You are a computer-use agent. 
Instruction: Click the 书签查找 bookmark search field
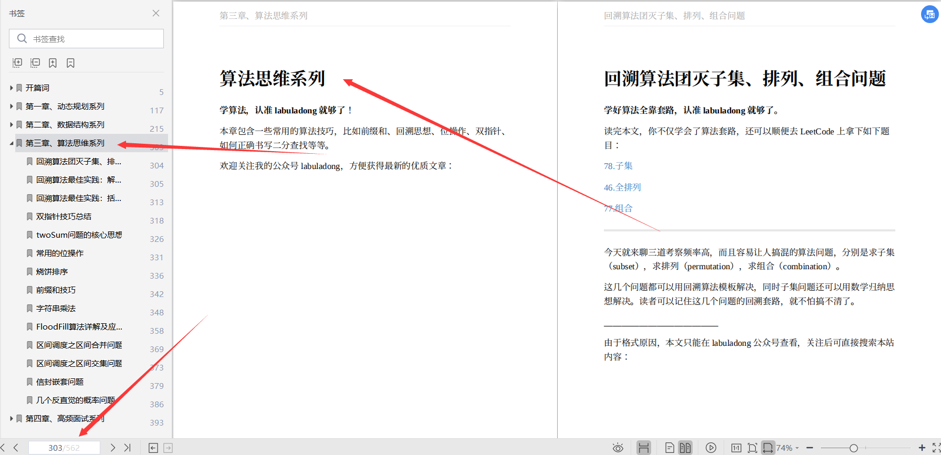86,39
